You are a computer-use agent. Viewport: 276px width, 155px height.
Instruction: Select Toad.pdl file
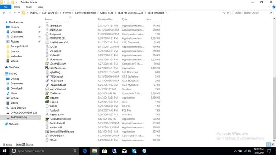pos(54,110)
